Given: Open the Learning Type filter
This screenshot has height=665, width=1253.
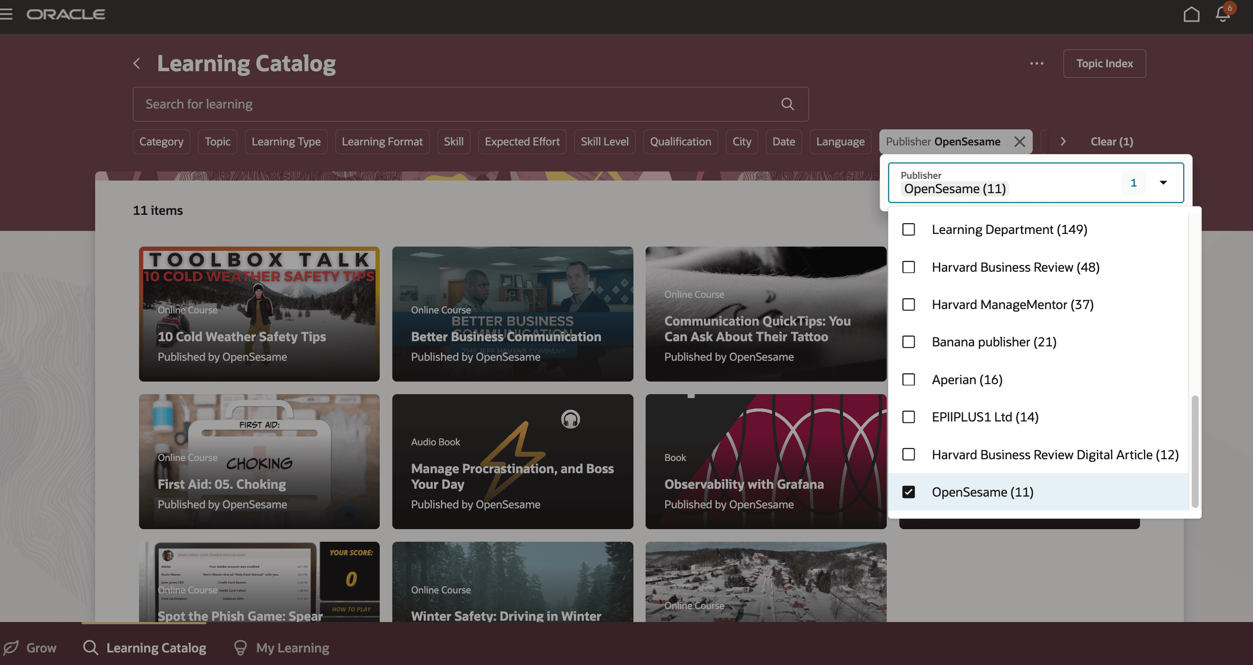Looking at the screenshot, I should coord(286,142).
